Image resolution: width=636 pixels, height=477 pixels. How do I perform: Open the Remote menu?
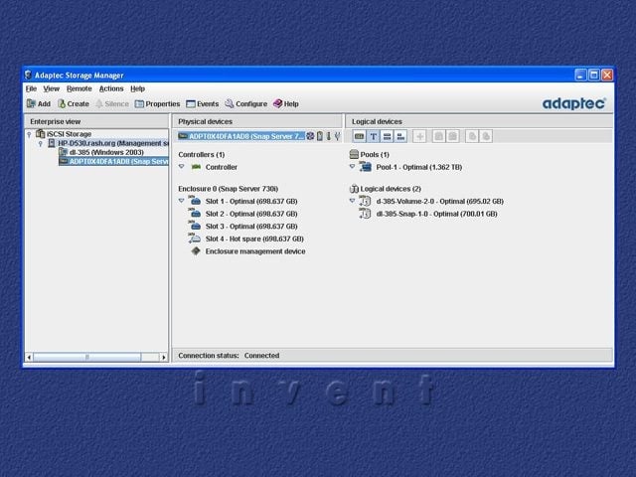tap(79, 88)
